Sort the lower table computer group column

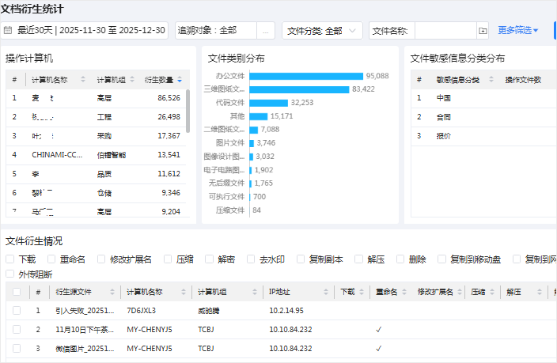[255, 292]
